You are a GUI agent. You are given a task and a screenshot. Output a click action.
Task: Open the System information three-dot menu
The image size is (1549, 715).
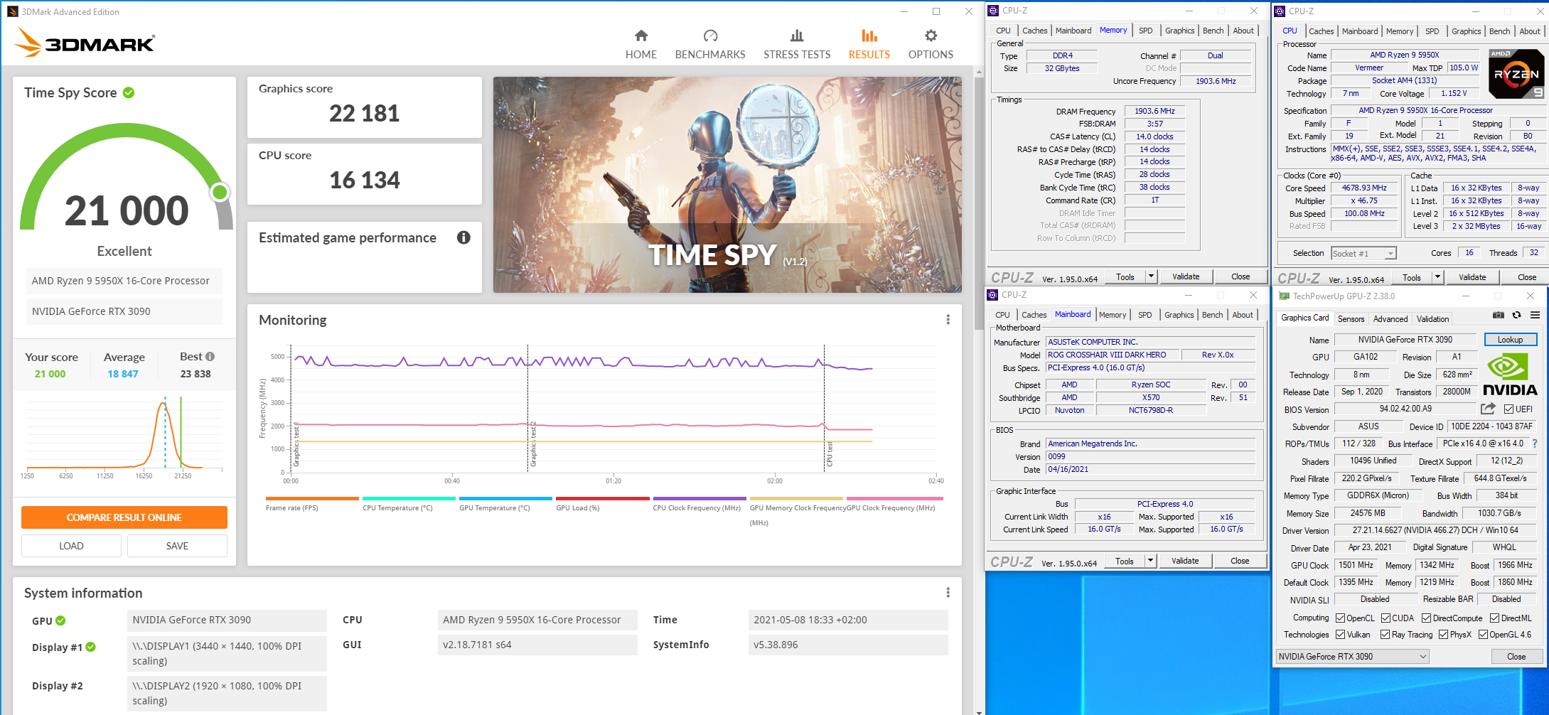tap(948, 593)
